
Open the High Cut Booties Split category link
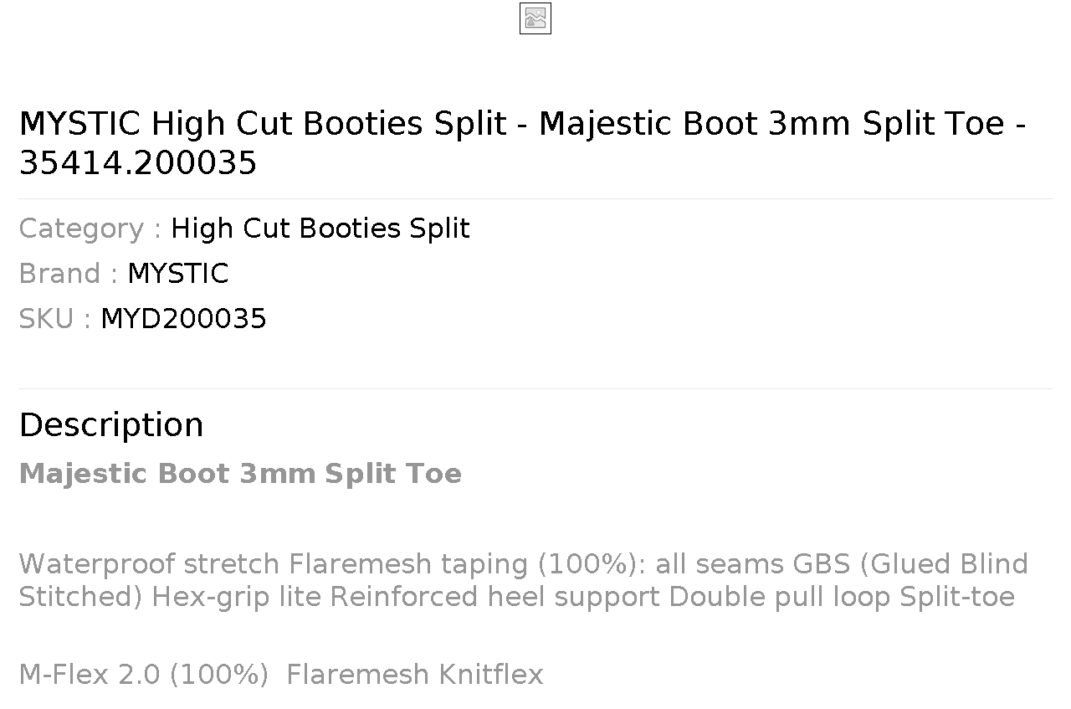click(x=320, y=229)
